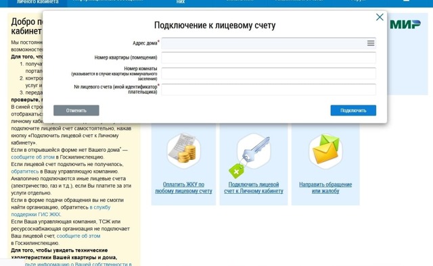Click the № лицевого счета field

tap(269, 89)
